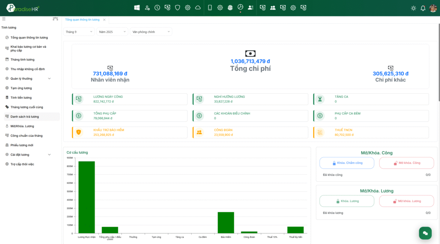This screenshot has height=244, width=440.
Task: Click the 731,088,169 đ Nhân viên nhận value
Action: point(110,74)
